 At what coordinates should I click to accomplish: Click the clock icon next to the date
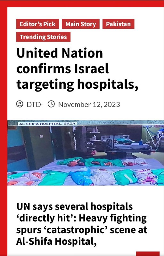coord(51,104)
